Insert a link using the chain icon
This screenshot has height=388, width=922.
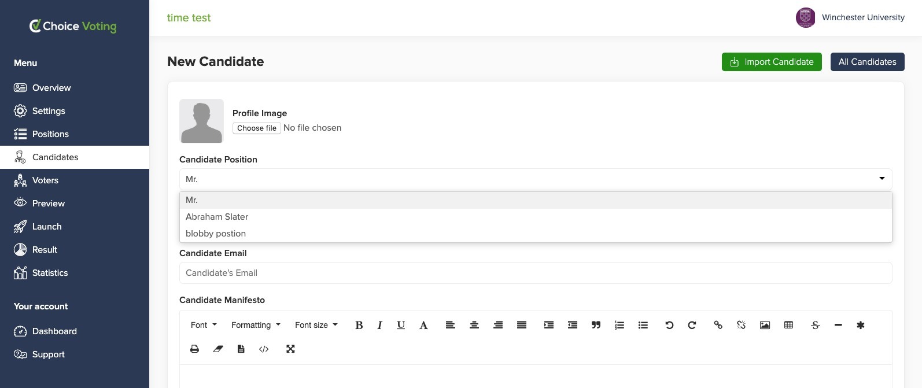tap(718, 325)
